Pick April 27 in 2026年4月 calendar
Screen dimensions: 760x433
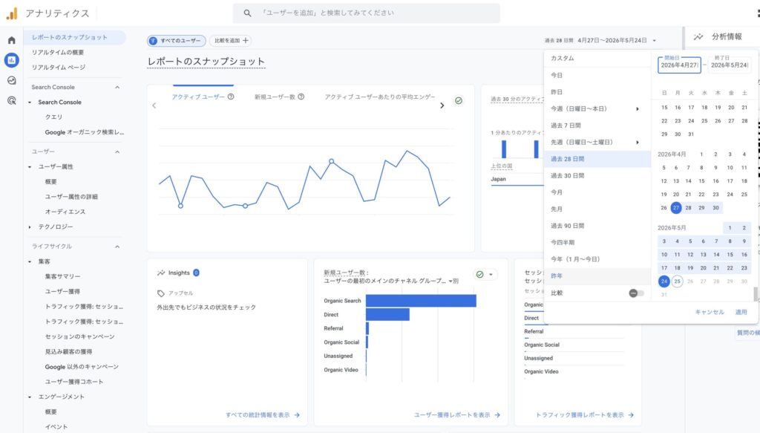(x=676, y=207)
